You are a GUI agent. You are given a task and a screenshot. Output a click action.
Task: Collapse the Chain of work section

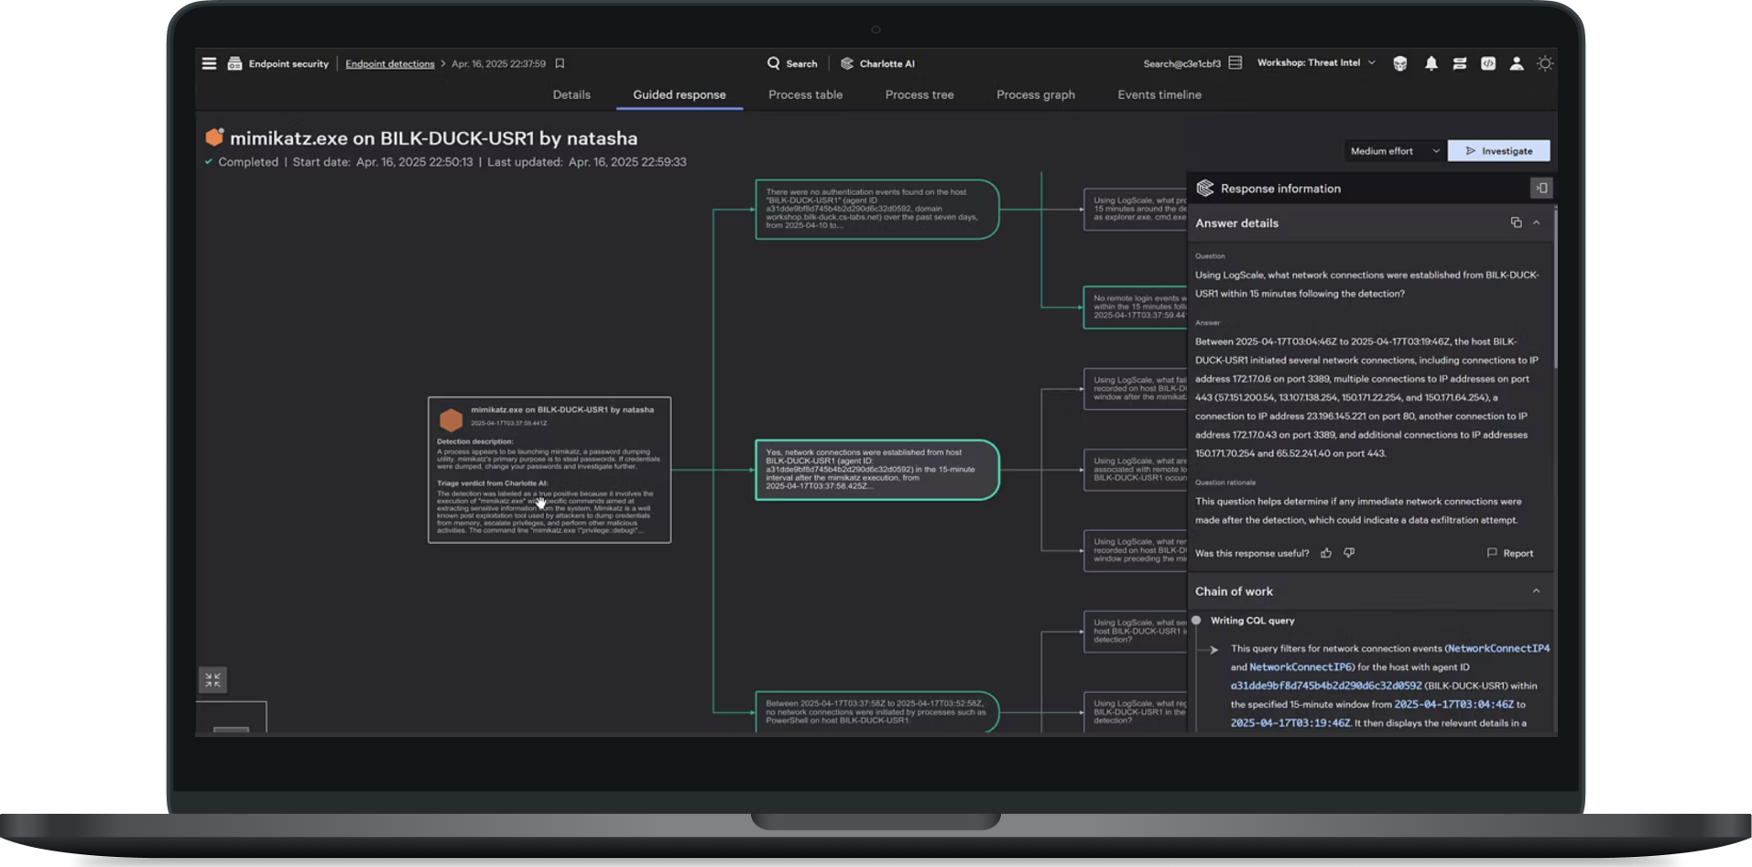1536,591
